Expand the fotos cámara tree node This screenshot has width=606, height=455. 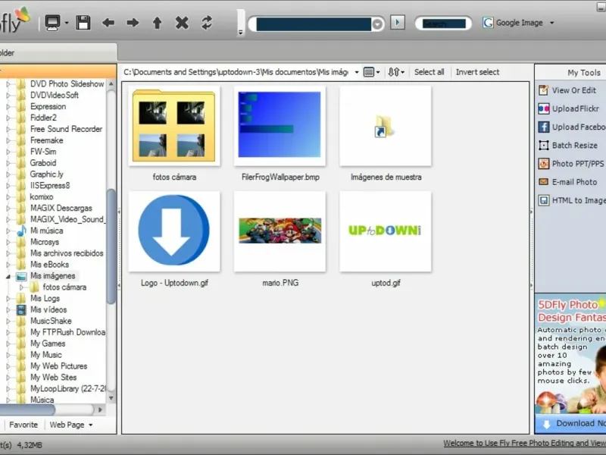click(x=22, y=287)
